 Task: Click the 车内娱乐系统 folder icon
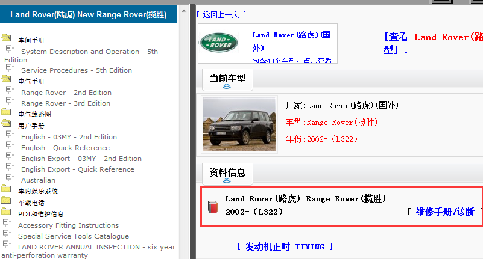[6, 189]
